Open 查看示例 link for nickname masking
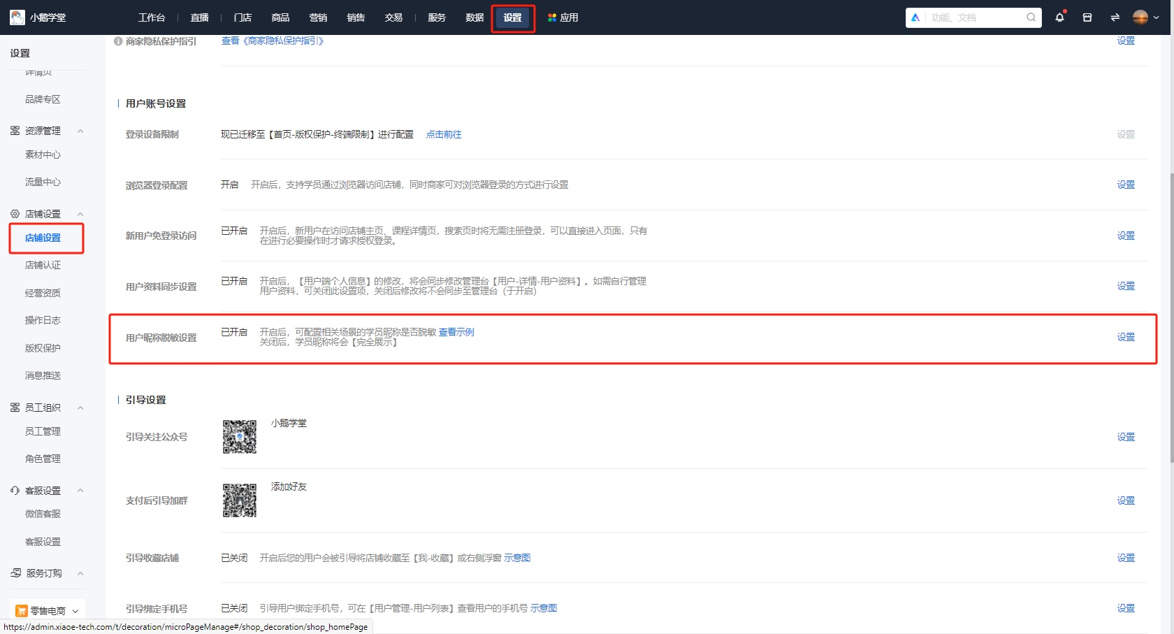1174x634 pixels. (x=456, y=331)
